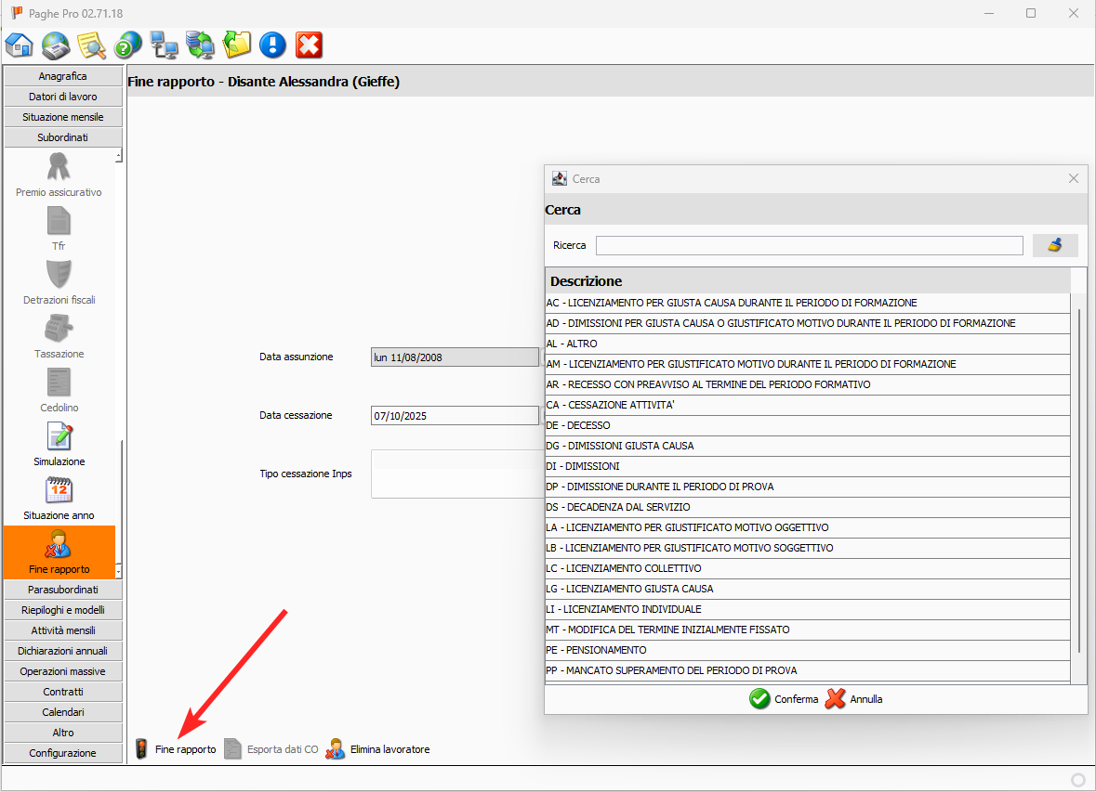Image resolution: width=1096 pixels, height=792 pixels.
Task: Click the blue exclamation info icon
Action: coord(272,45)
